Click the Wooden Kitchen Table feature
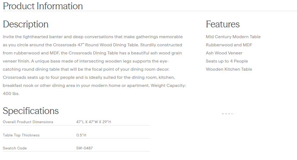Screen dimensions: 297x160 [229, 69]
